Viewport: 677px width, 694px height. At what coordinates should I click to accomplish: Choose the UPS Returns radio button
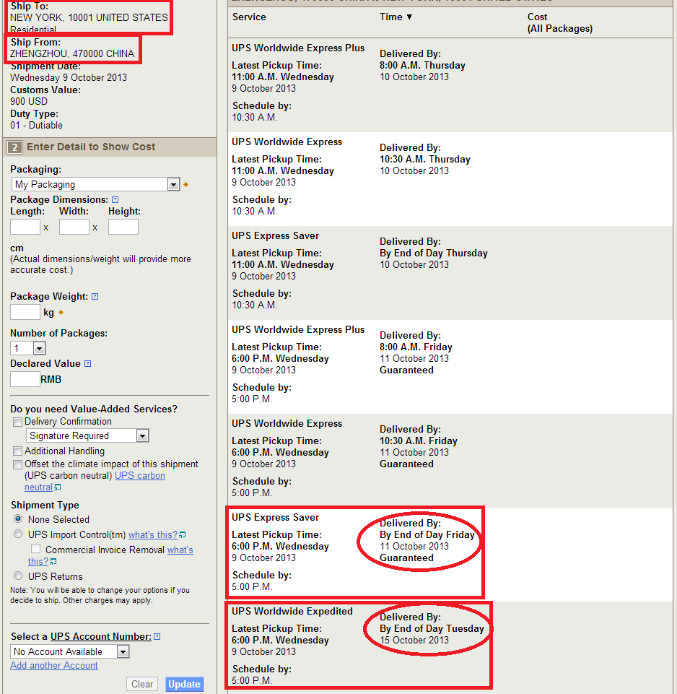click(x=18, y=576)
